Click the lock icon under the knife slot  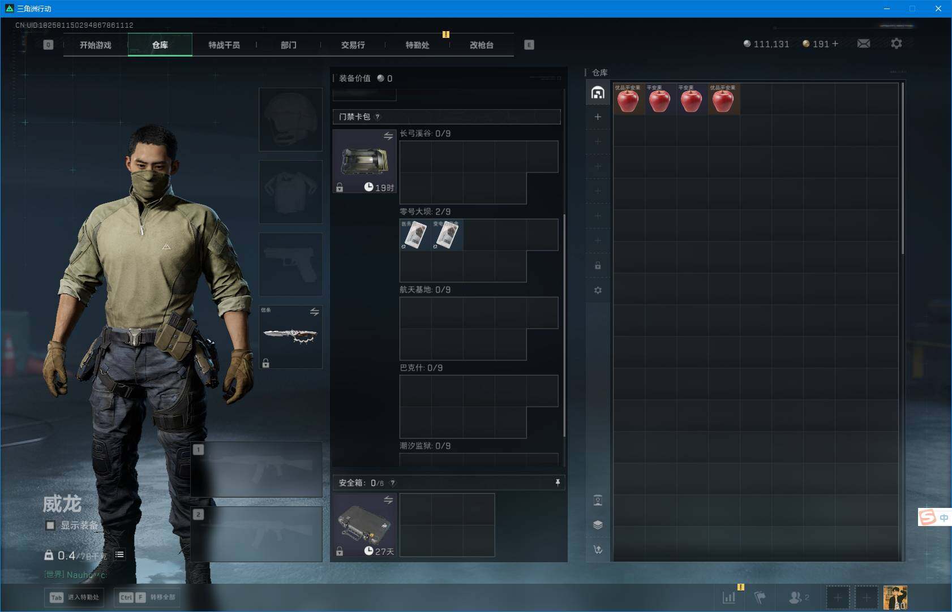click(266, 363)
